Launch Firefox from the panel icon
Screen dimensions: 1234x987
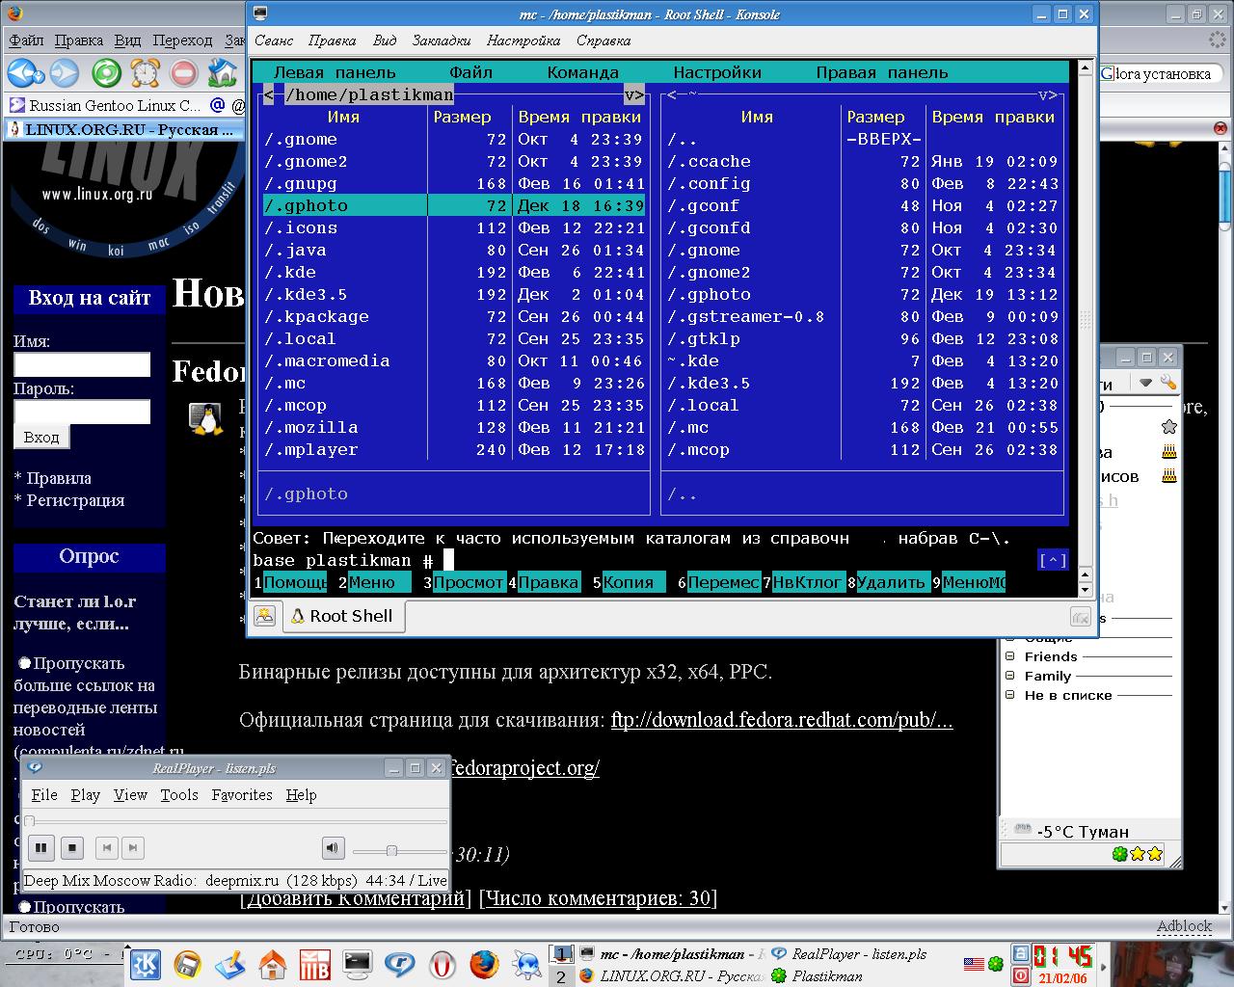[x=484, y=964]
